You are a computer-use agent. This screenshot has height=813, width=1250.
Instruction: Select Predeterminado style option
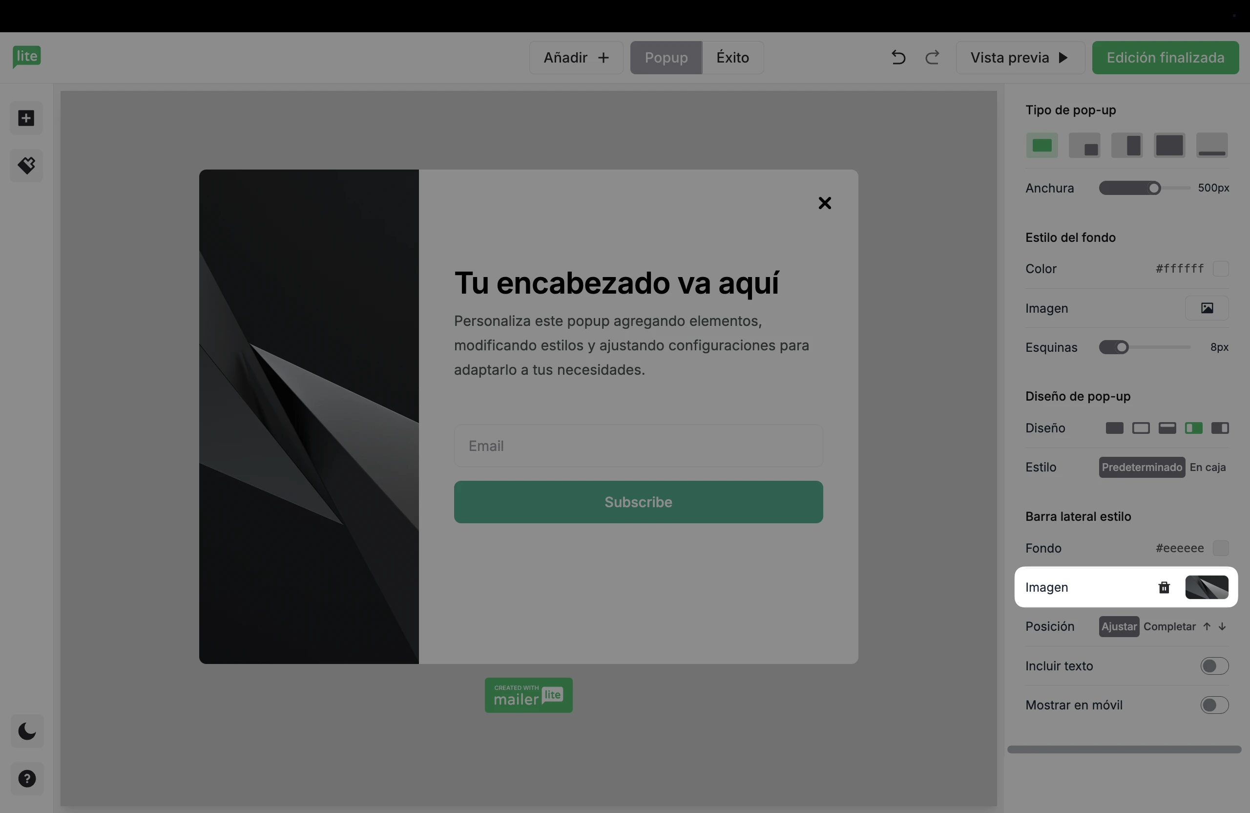click(1142, 467)
